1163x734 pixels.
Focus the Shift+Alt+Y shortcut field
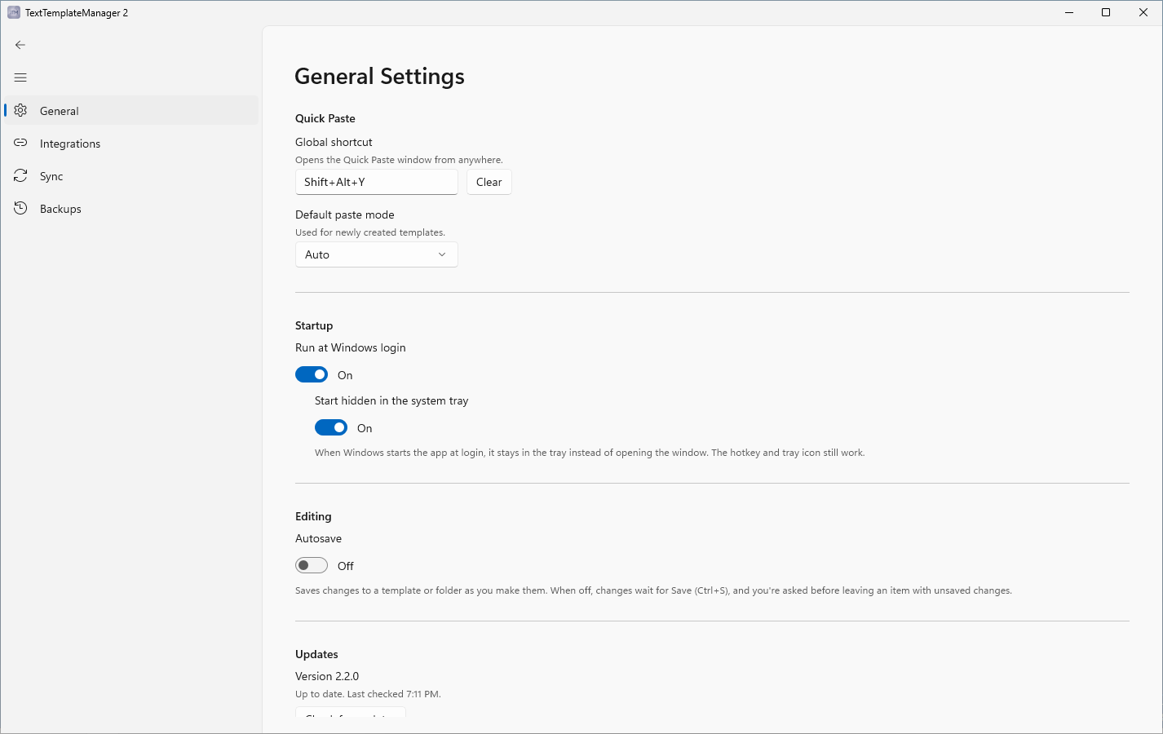[x=376, y=182]
